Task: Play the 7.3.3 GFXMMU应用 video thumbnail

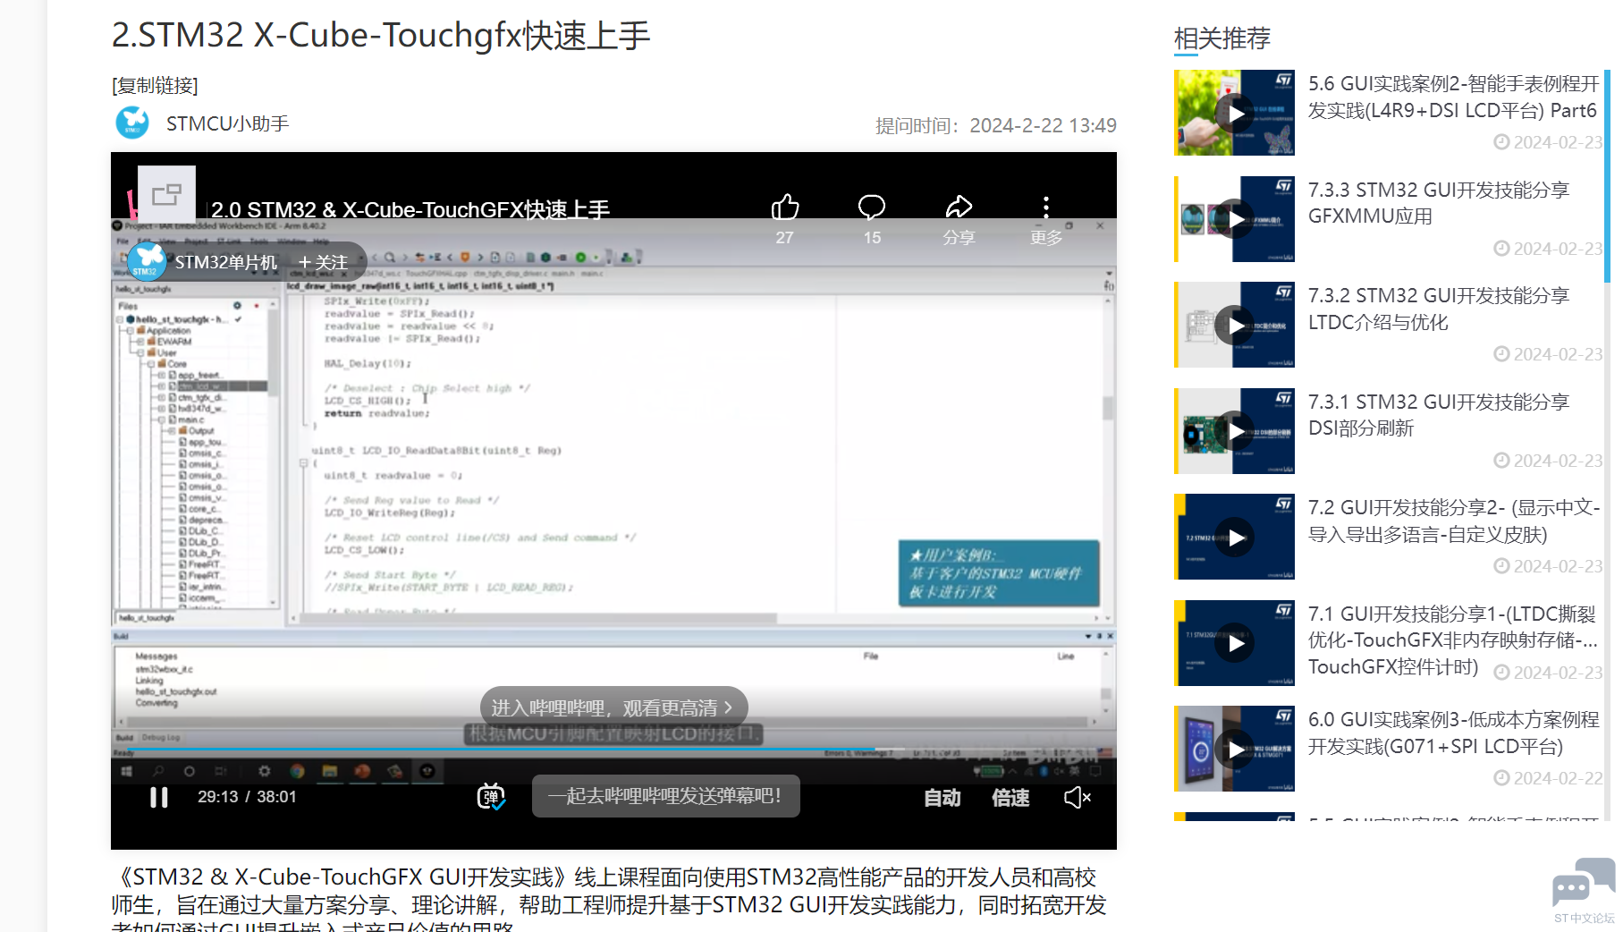Action: pyautogui.click(x=1234, y=219)
